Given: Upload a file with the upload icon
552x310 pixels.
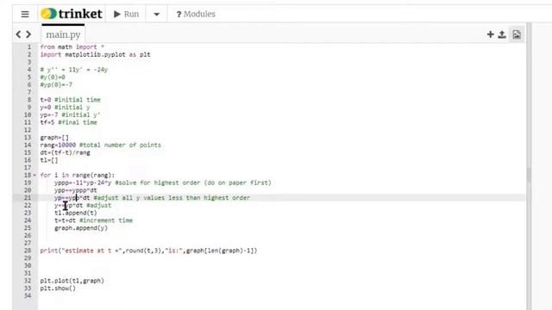Looking at the screenshot, I should 502,34.
